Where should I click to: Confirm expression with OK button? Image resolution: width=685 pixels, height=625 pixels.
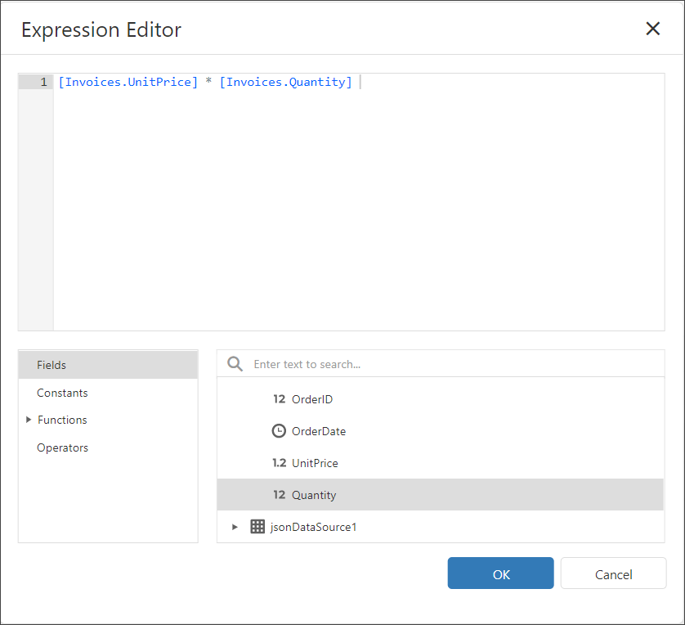[x=500, y=573]
